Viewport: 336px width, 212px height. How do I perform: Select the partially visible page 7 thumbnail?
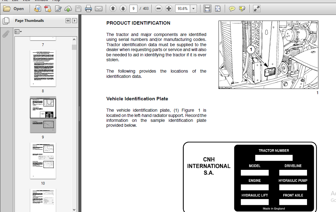click(x=43, y=38)
